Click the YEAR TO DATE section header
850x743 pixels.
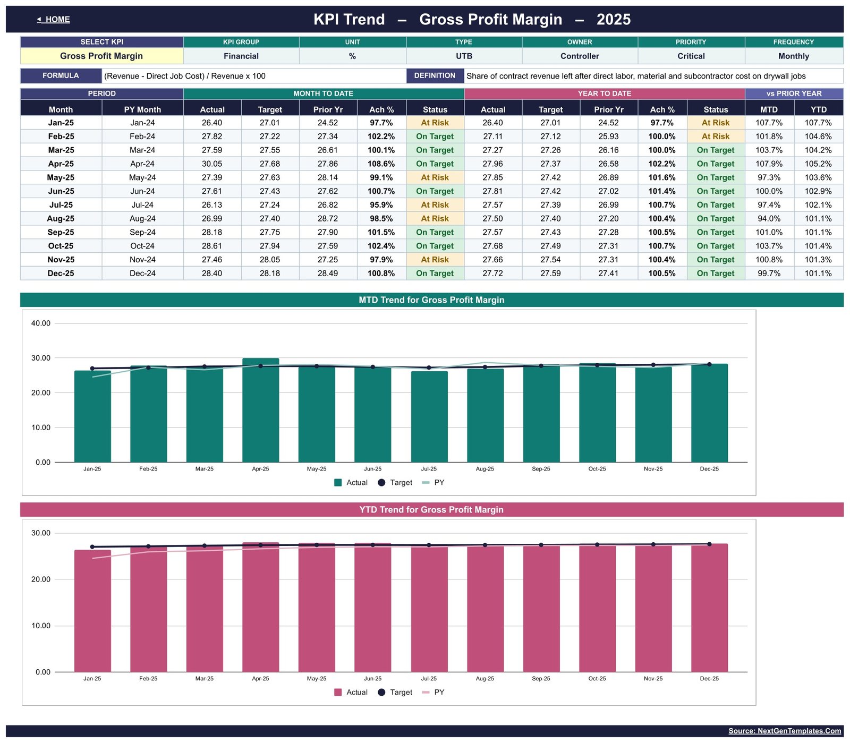[x=605, y=93]
